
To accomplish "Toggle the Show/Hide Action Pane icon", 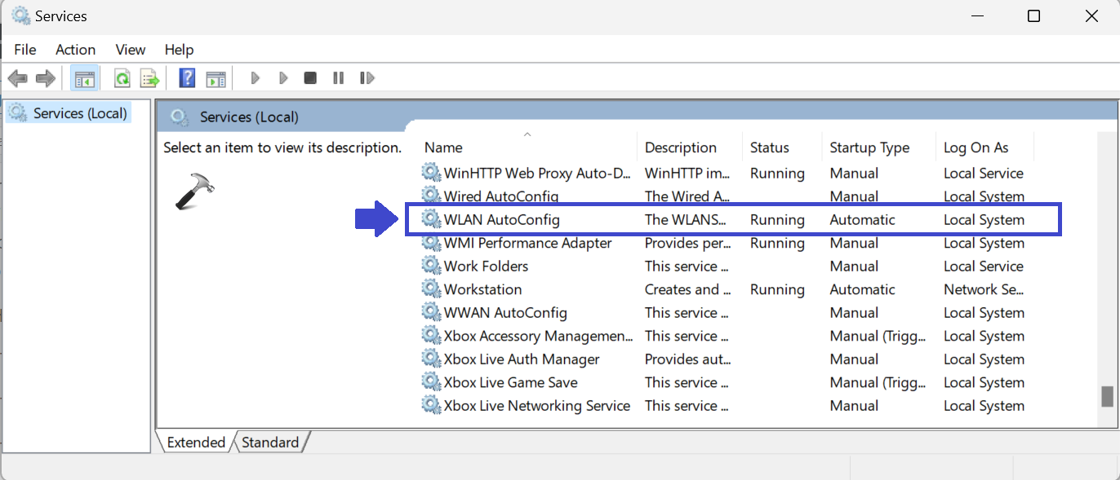I will point(216,78).
